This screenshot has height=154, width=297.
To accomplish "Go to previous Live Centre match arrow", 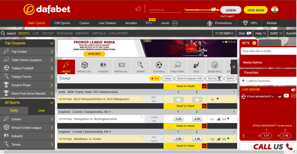I will point(244,135).
